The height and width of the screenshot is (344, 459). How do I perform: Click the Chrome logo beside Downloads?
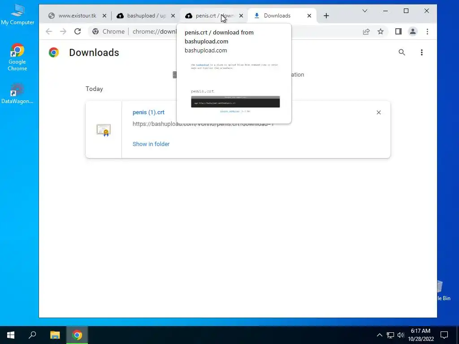(54, 52)
